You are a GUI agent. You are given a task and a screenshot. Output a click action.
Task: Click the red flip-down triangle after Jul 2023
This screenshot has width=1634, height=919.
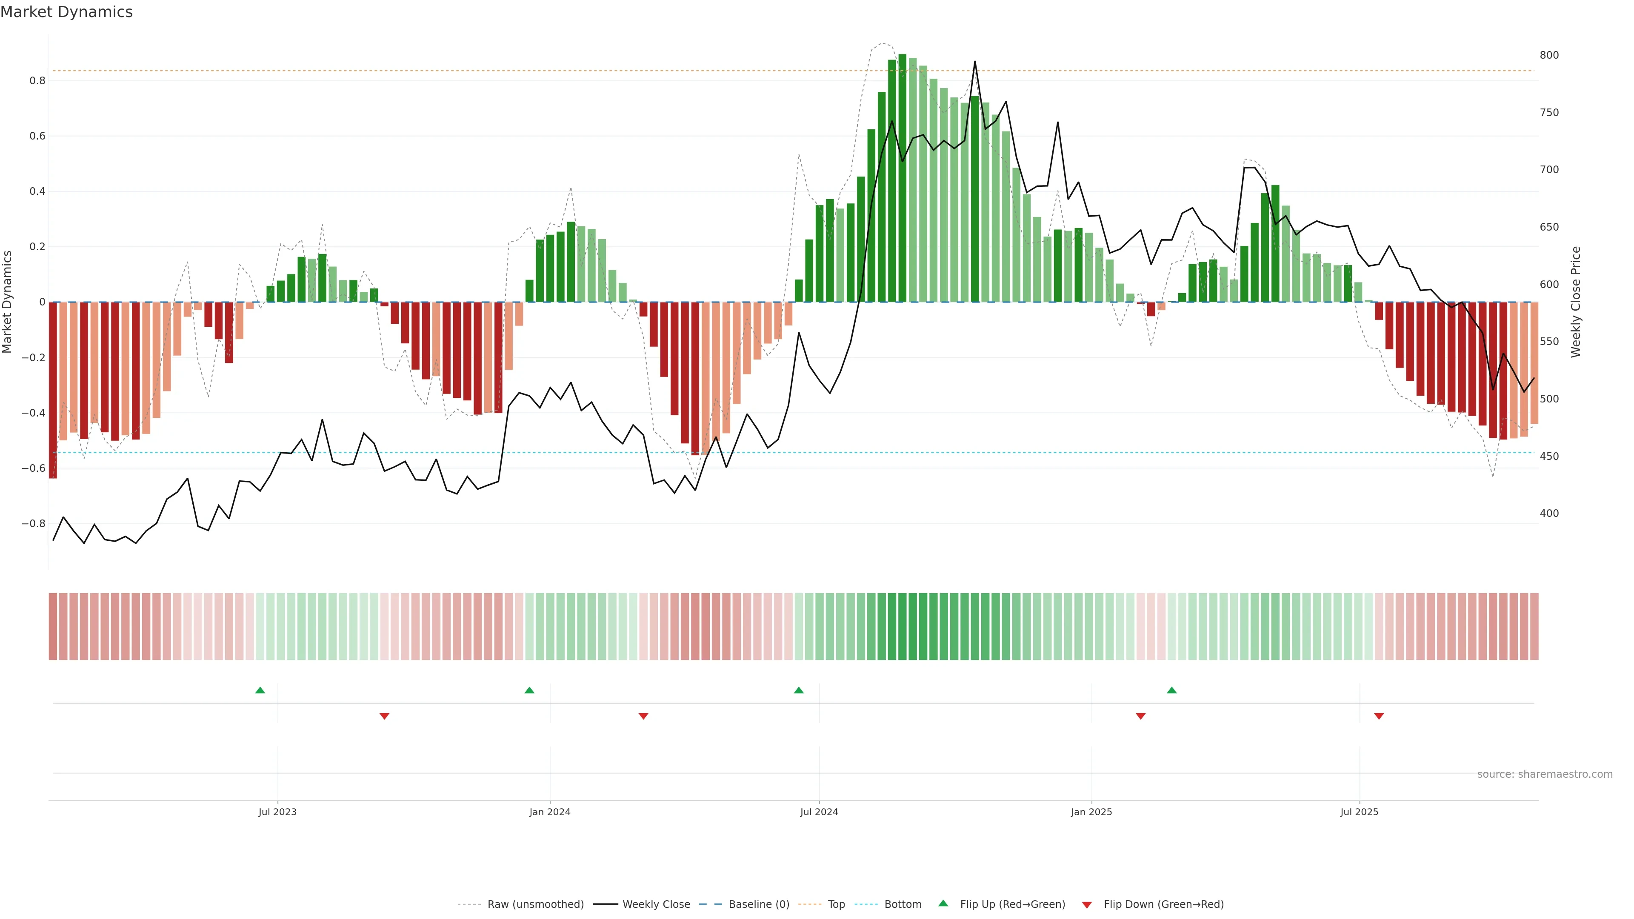(384, 716)
